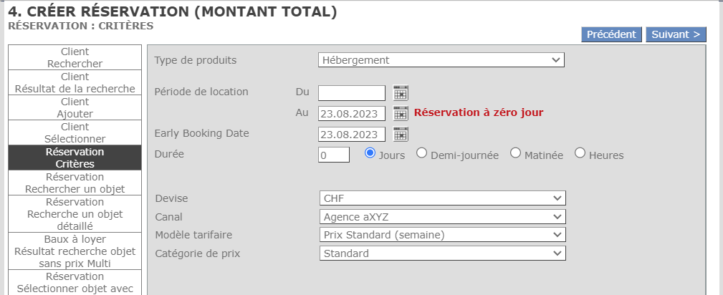This screenshot has width=723, height=295.
Task: Open calendar picker for Du date
Action: point(401,92)
